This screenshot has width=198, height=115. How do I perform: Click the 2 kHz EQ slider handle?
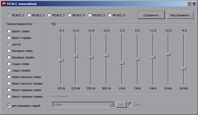tap(137, 59)
